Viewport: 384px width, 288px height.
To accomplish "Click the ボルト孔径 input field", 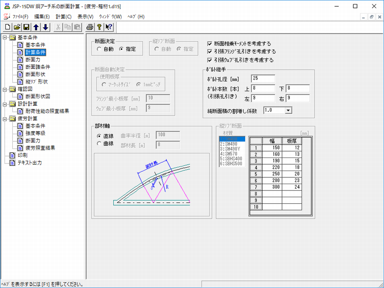I will click(x=263, y=79).
